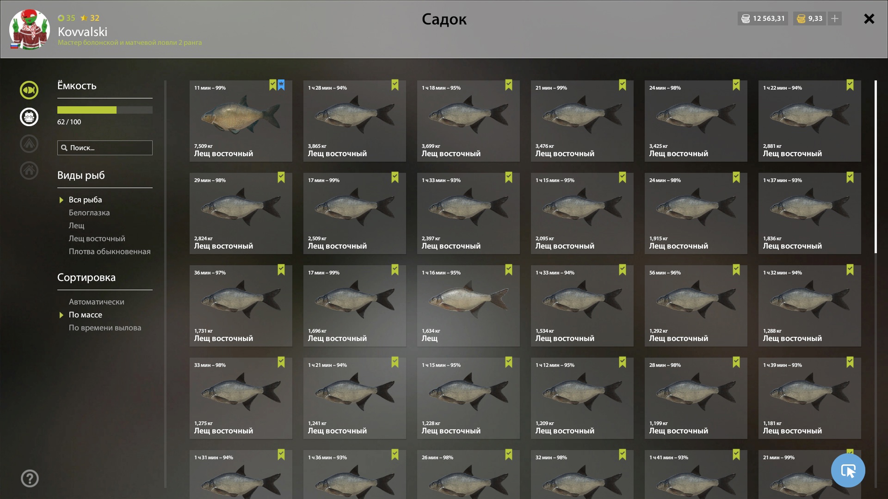Select the 1,228 кг fish card
The image size is (888, 499).
coord(469,398)
